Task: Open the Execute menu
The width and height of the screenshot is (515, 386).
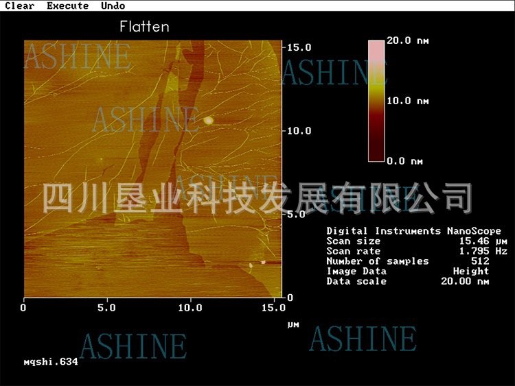Action: (67, 5)
